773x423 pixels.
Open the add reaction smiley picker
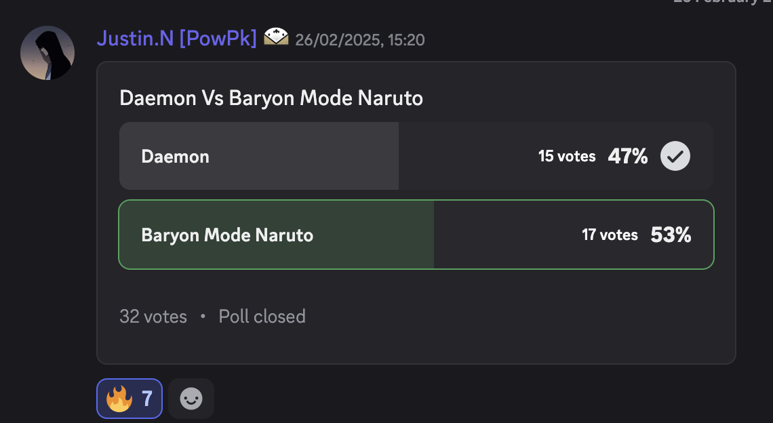tap(191, 399)
